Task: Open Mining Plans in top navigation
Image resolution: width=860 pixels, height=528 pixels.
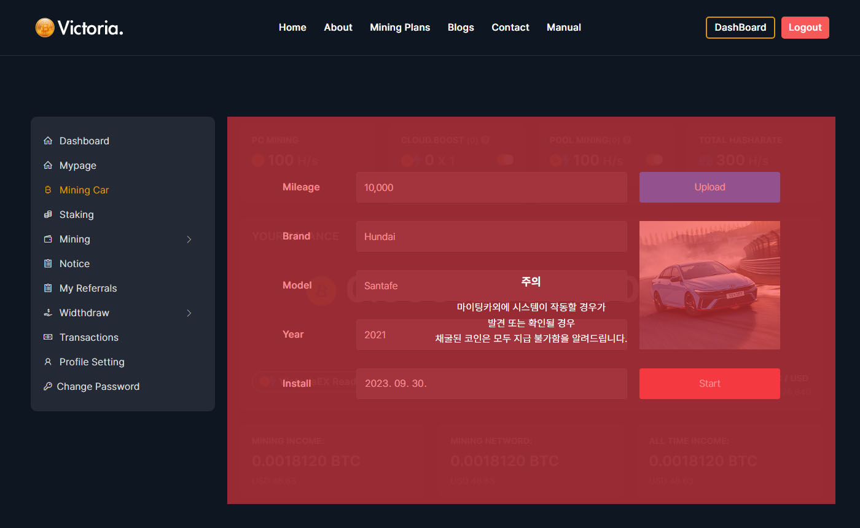Action: (400, 28)
